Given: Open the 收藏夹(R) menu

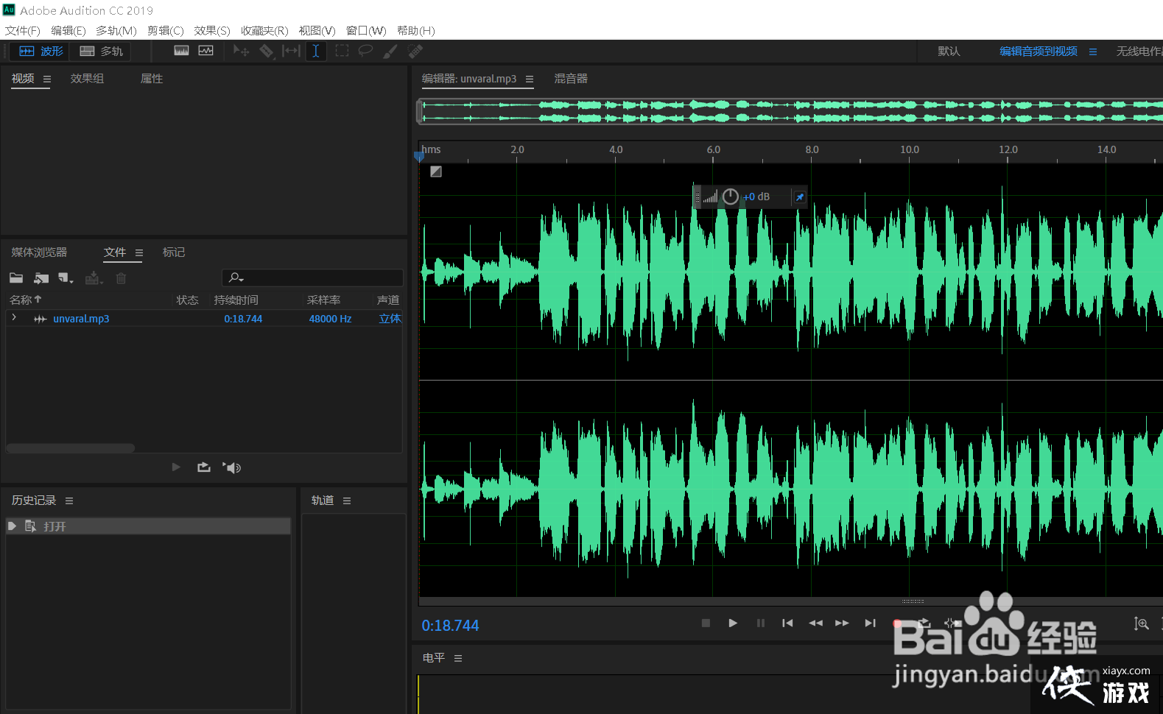Looking at the screenshot, I should pos(264,30).
